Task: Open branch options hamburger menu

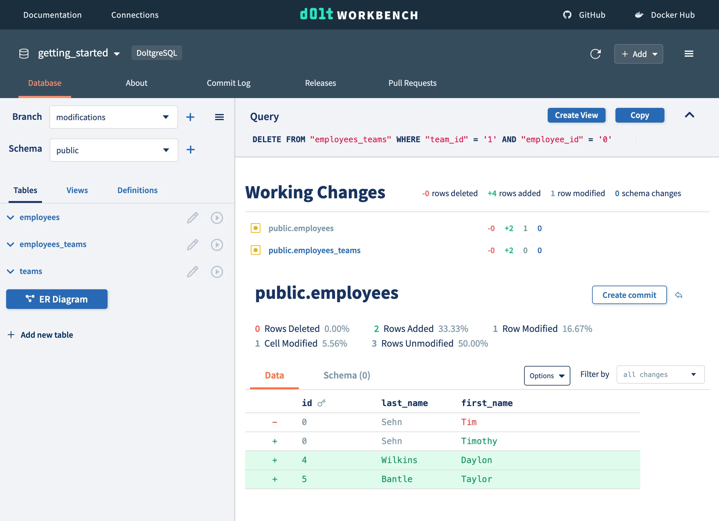Action: tap(219, 117)
